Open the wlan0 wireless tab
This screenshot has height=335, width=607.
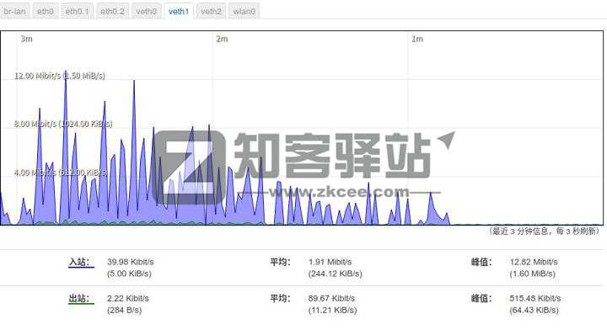pyautogui.click(x=244, y=11)
